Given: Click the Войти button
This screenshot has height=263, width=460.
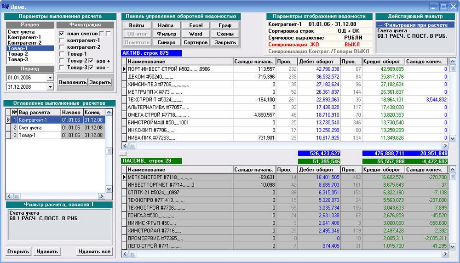Looking at the screenshot, I should pos(137,25).
